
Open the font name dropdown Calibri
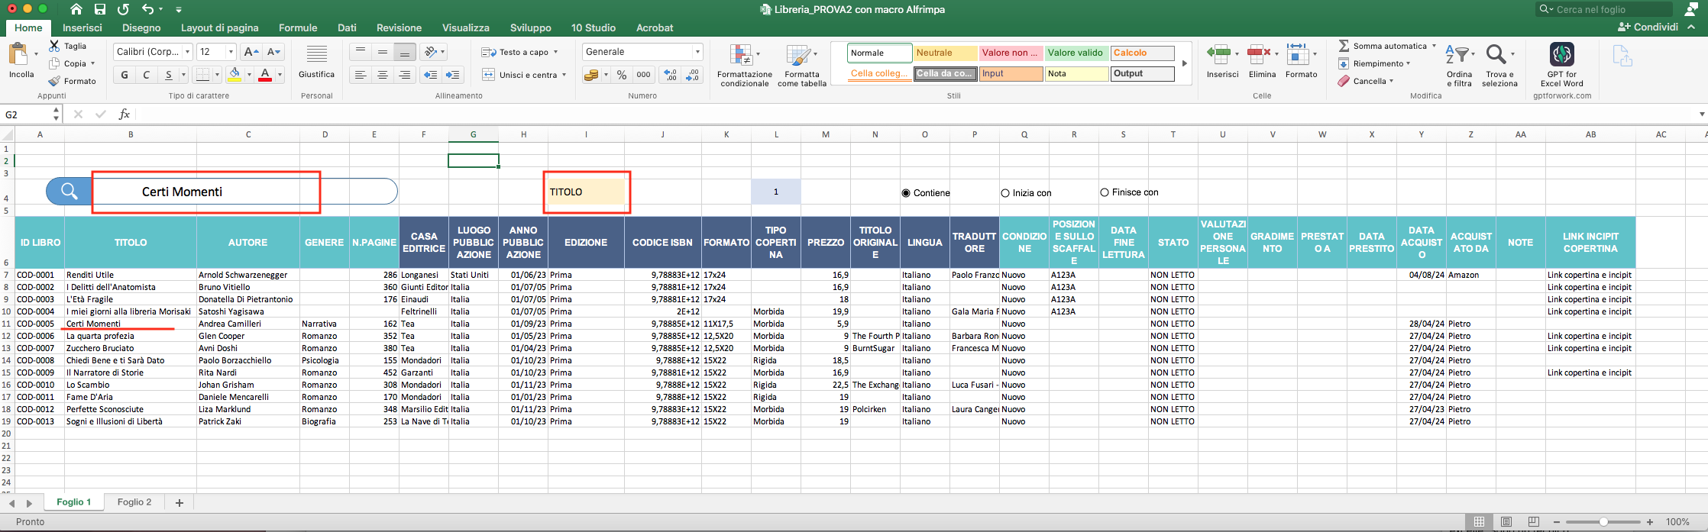[x=188, y=52]
